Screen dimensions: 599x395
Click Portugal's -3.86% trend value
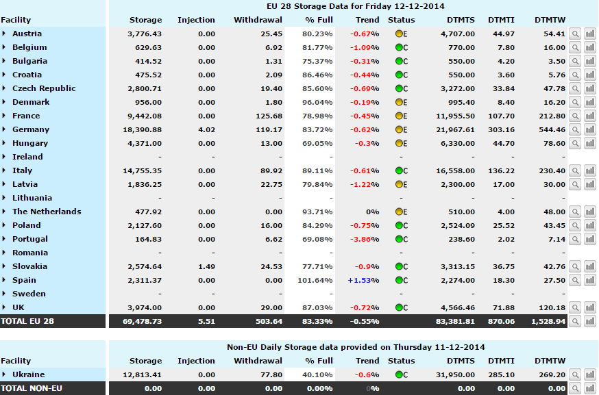[x=365, y=240]
